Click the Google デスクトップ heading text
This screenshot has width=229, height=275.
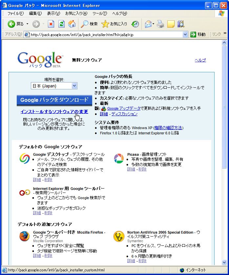click(x=51, y=154)
